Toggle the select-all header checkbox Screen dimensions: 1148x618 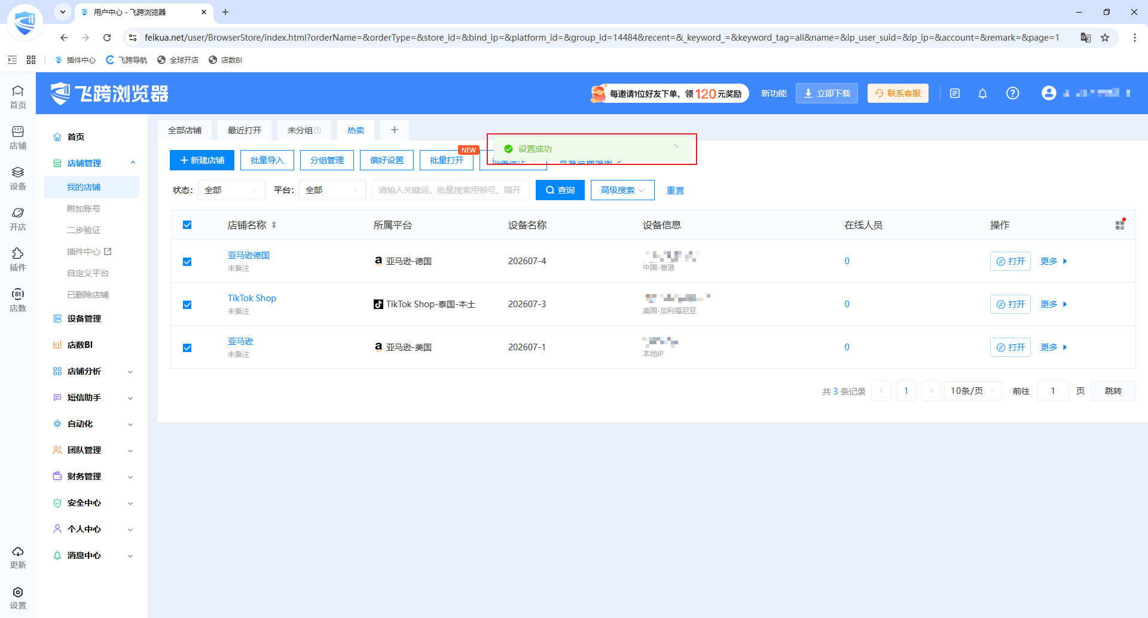tap(187, 225)
